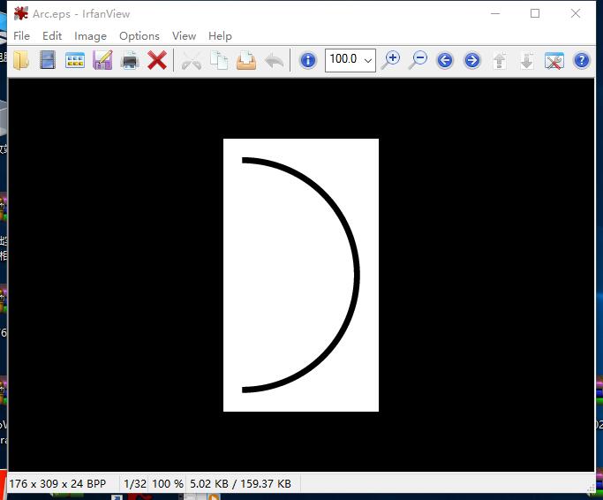This screenshot has height=500, width=603.
Task: Click the Save As disk icon
Action: pos(102,60)
